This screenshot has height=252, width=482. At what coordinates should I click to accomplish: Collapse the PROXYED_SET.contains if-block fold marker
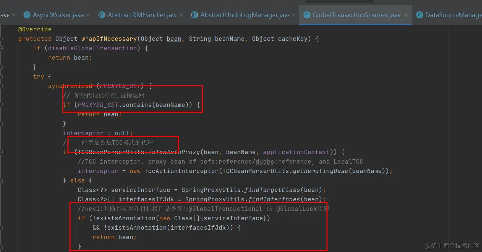point(1,105)
